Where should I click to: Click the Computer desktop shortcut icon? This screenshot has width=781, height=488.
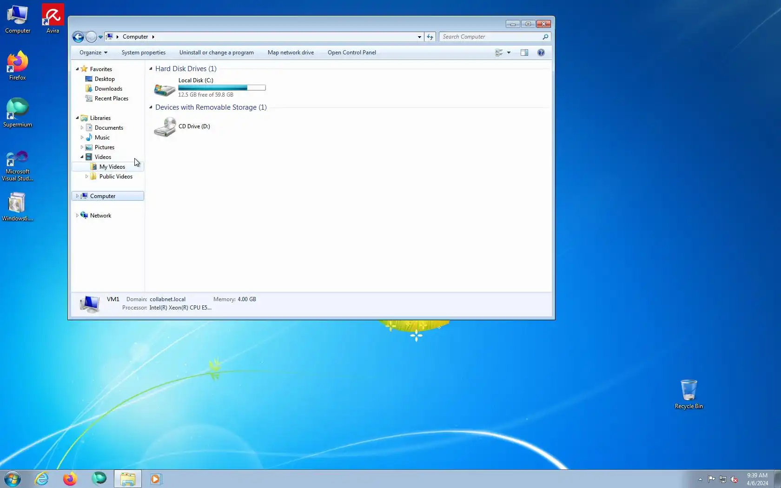18,20
